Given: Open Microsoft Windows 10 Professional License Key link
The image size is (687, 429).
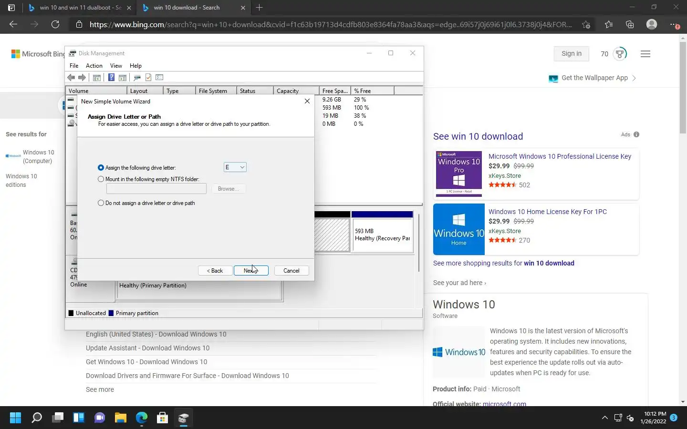Looking at the screenshot, I should pyautogui.click(x=560, y=156).
